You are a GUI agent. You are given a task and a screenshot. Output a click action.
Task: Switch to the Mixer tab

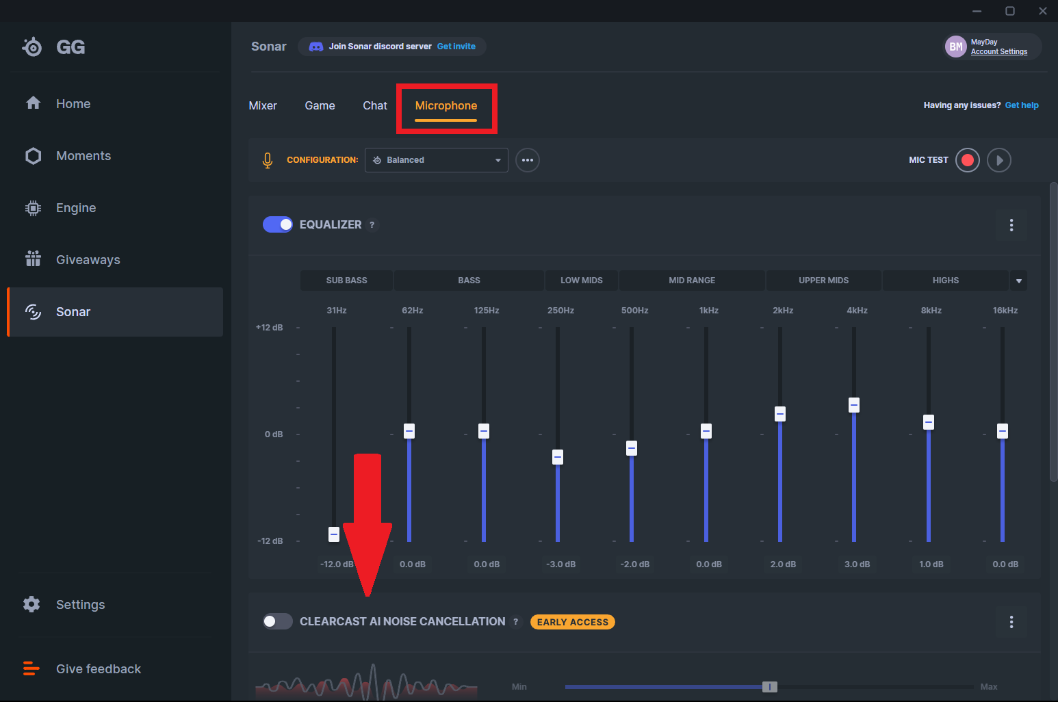263,105
